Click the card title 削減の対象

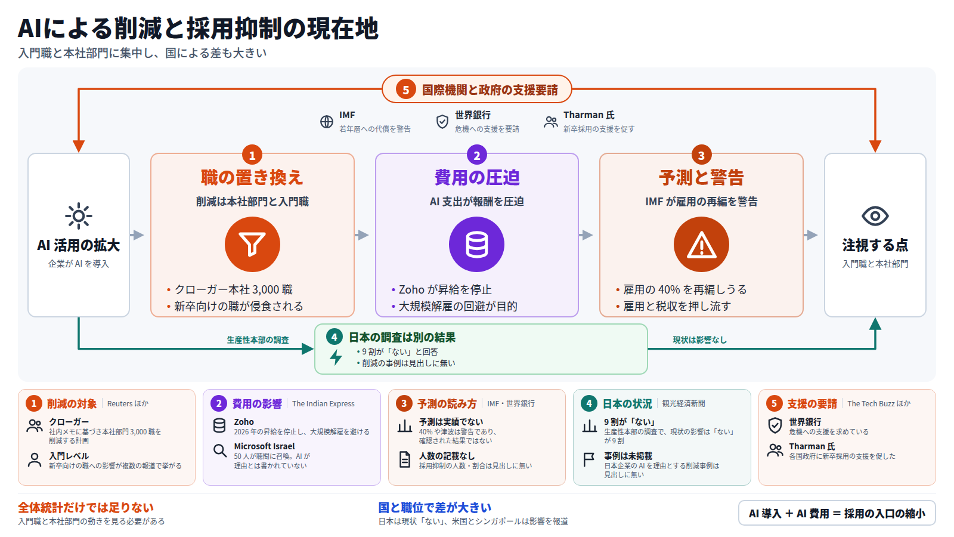pos(72,404)
